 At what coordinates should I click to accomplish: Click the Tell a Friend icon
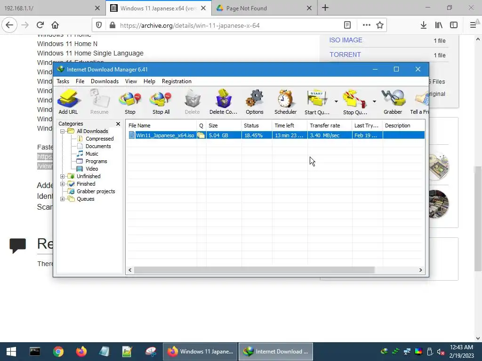(420, 102)
